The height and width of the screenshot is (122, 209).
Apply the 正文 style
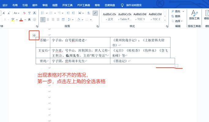pos(109,16)
